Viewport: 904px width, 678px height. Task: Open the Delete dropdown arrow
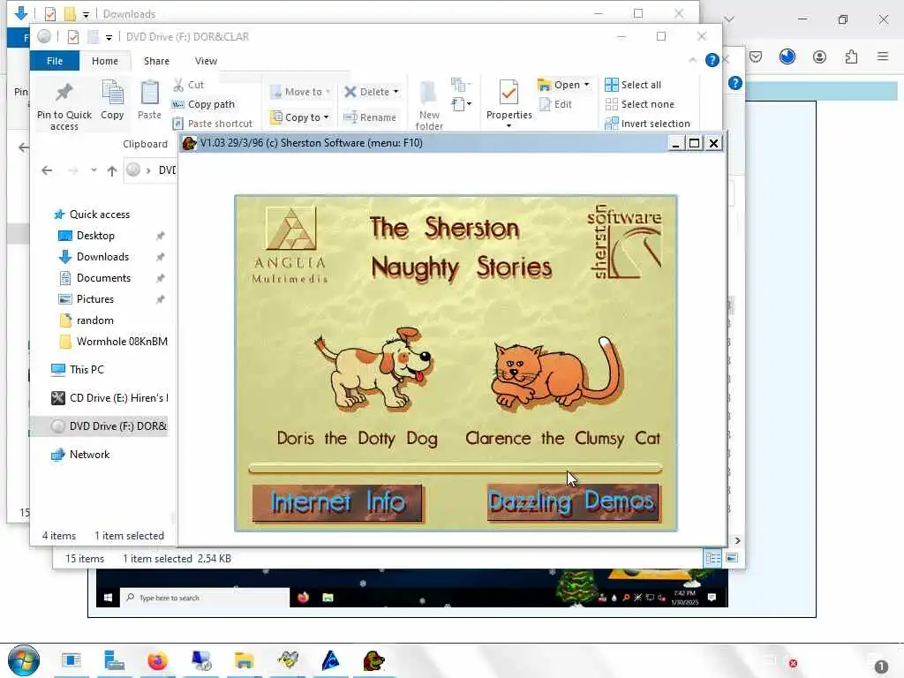(x=396, y=92)
